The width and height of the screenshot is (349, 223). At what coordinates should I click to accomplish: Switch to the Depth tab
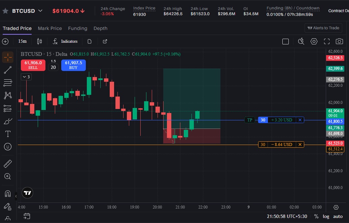(x=100, y=28)
